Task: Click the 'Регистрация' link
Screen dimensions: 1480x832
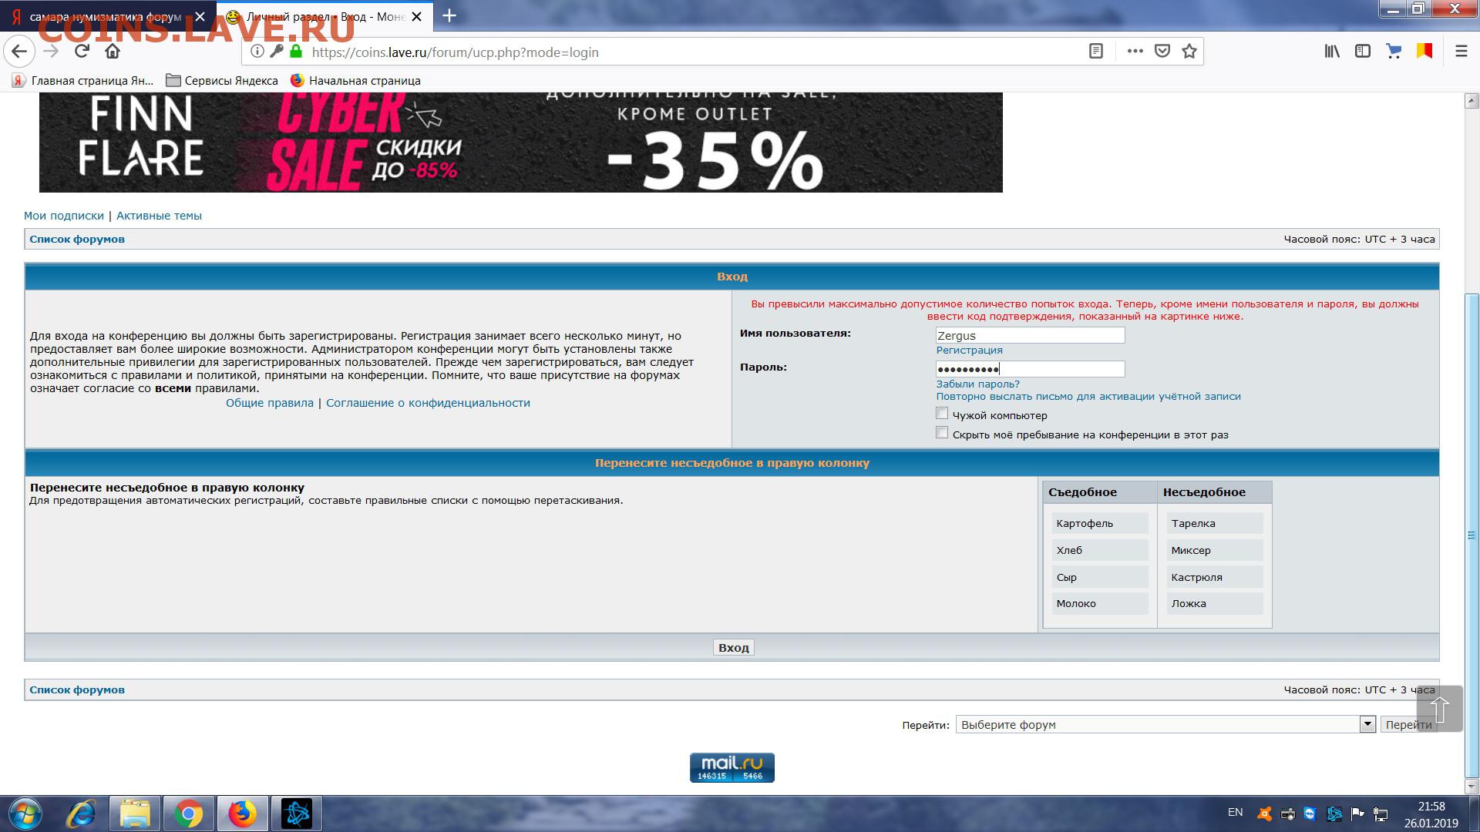Action: click(x=969, y=350)
